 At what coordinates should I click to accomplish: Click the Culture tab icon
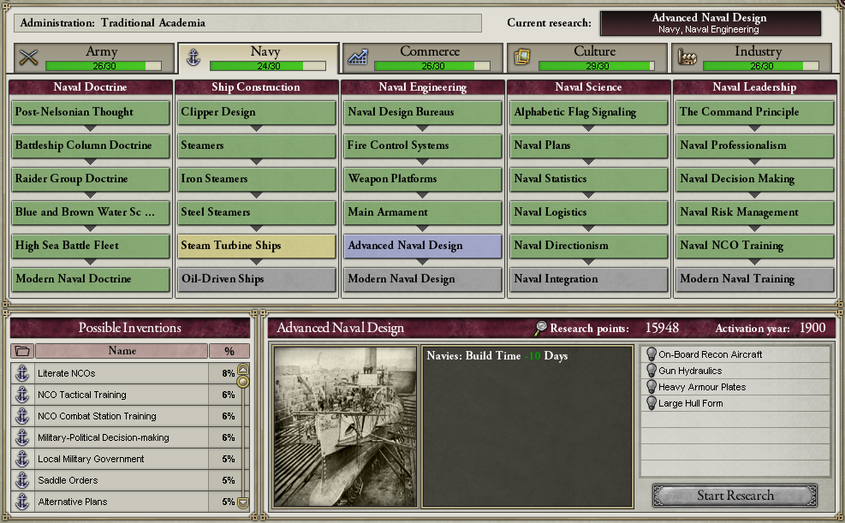point(522,57)
